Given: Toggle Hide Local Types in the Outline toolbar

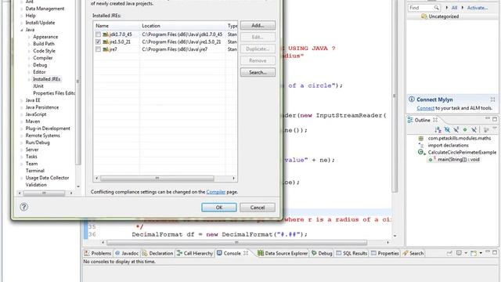Looking at the screenshot, I should point(474,129).
